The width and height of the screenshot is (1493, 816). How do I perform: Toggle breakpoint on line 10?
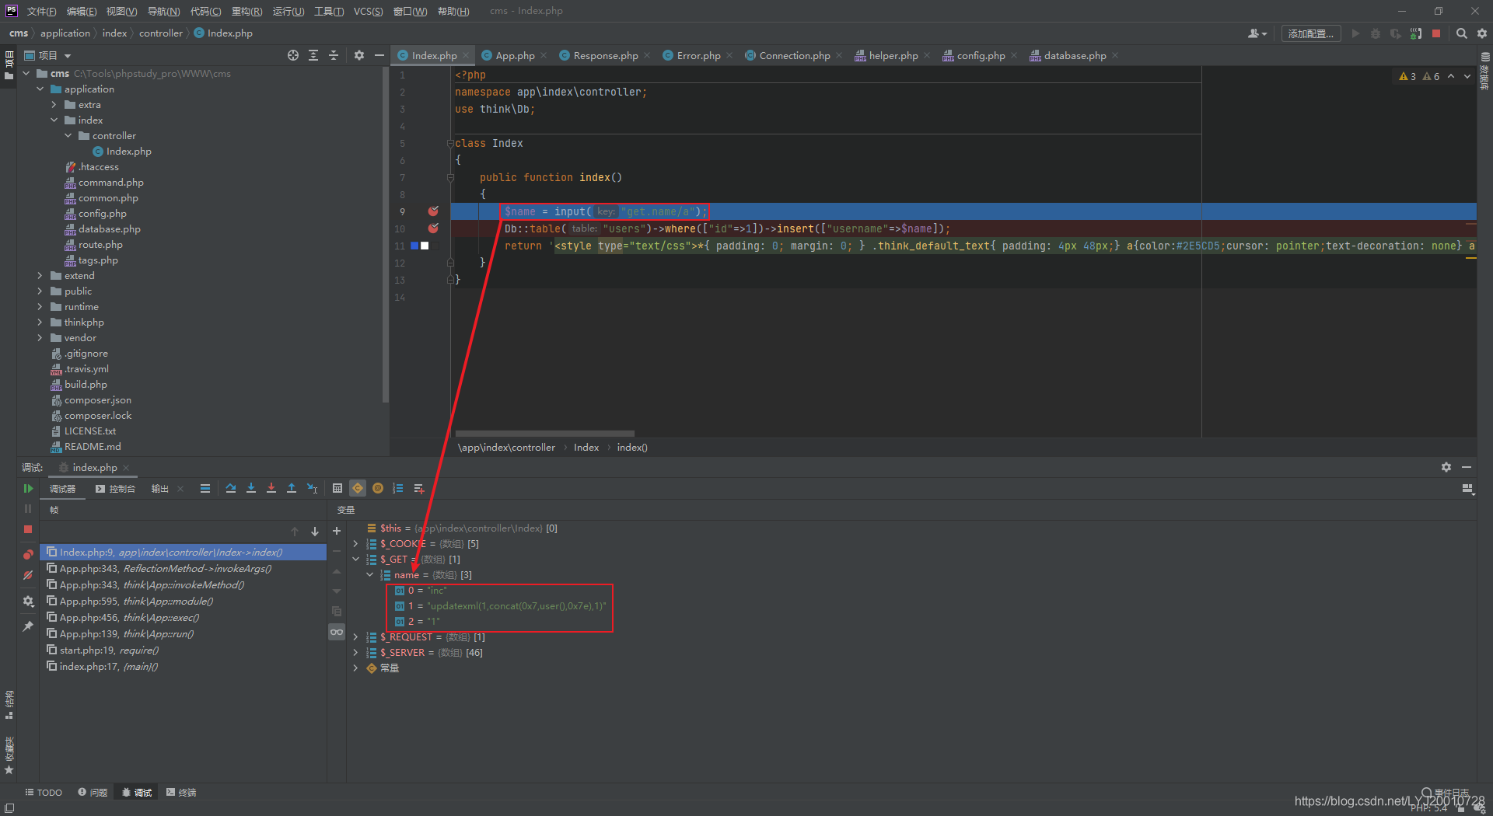[433, 228]
